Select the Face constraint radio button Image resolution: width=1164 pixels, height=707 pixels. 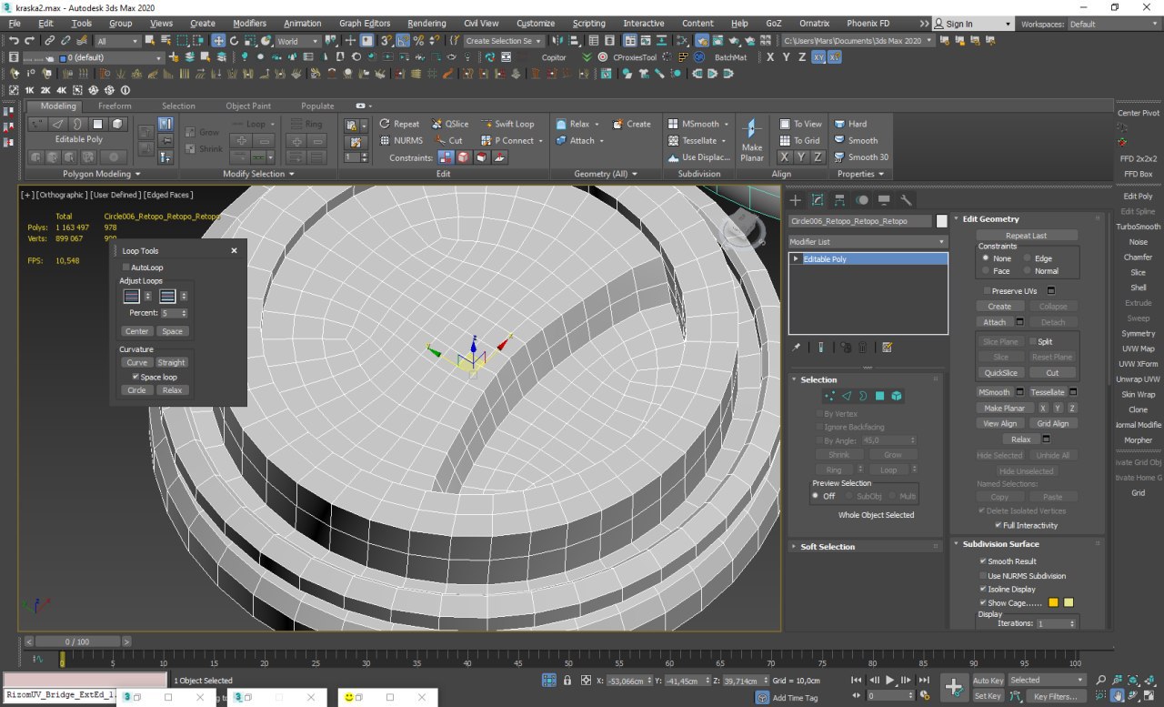click(x=986, y=271)
